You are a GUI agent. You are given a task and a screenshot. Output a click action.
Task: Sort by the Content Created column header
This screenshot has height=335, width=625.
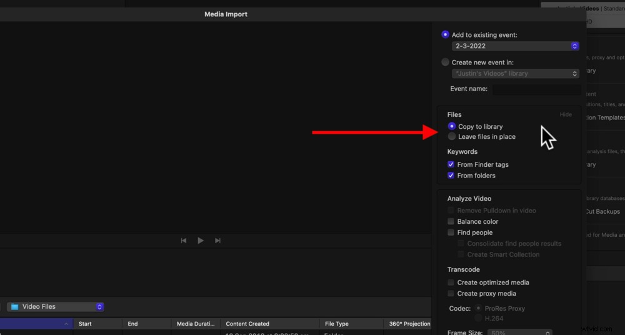(x=247, y=324)
